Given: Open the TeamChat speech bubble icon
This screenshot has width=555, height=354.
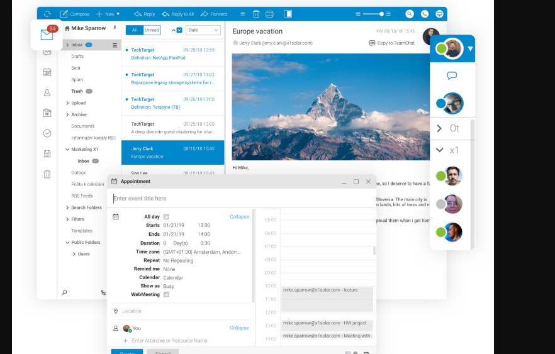Looking at the screenshot, I should click(452, 75).
